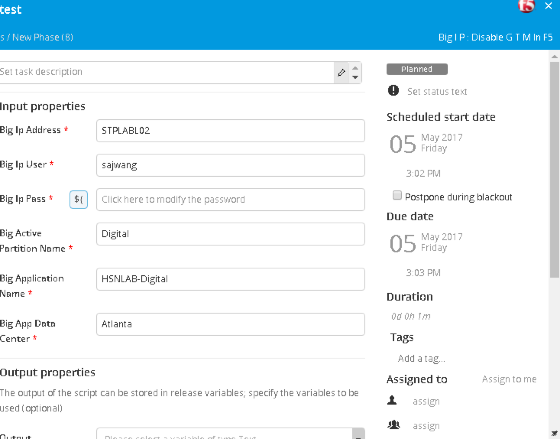Click the Big Ip Pass password field
Viewport: 560px width, 439px height.
[x=230, y=200]
